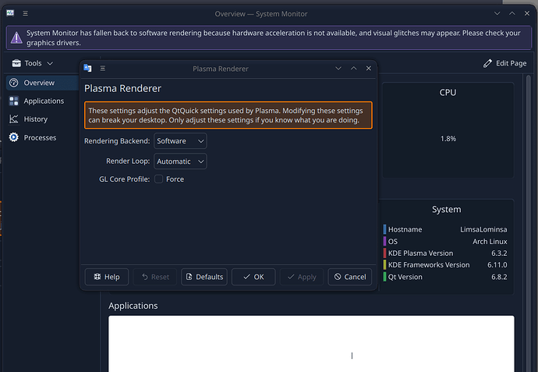The image size is (538, 372).
Task: Open the Plasma Renderer dialog hamburger menu
Action: [103, 69]
